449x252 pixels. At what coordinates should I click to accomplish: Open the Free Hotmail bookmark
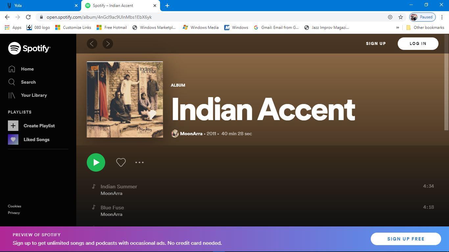pos(112,28)
